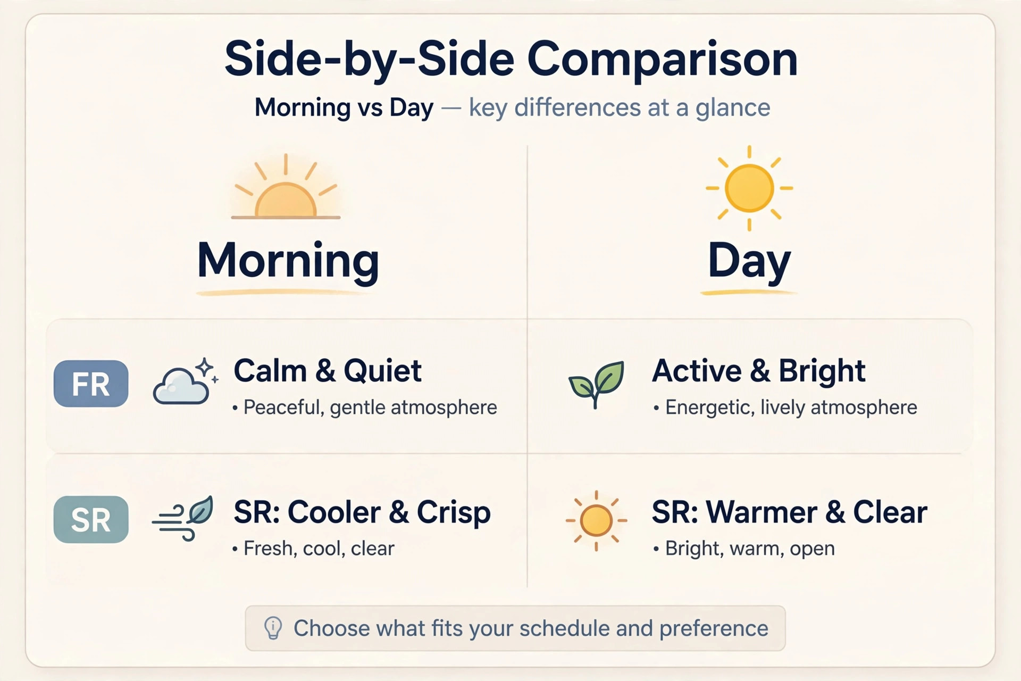Click the Side-by-Side Comparison title
1021x681 pixels.
511,59
